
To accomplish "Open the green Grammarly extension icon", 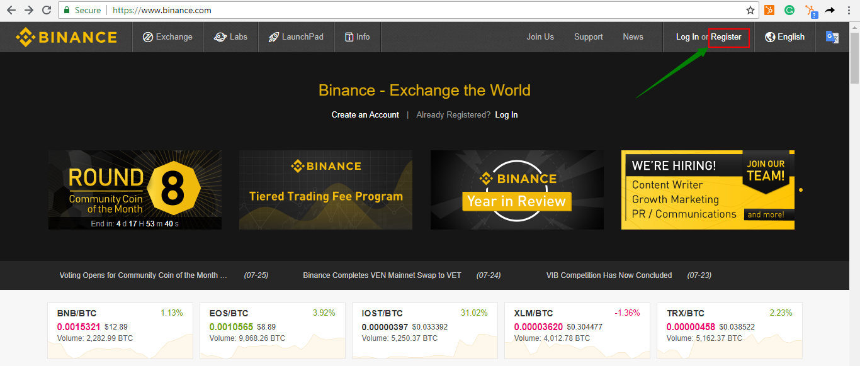I will [789, 10].
